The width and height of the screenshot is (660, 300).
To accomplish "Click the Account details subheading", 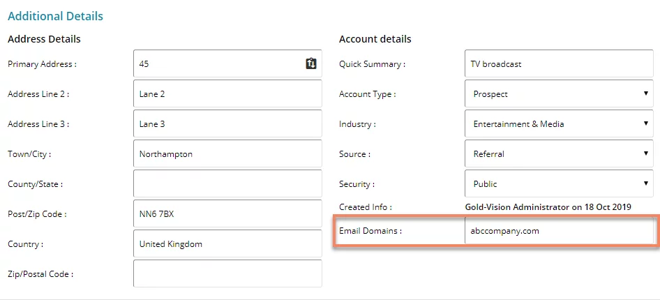I will (375, 40).
